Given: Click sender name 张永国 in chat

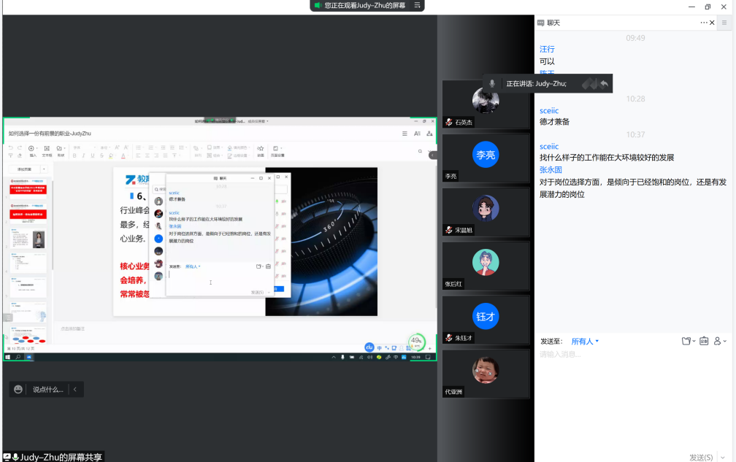Looking at the screenshot, I should (551, 169).
